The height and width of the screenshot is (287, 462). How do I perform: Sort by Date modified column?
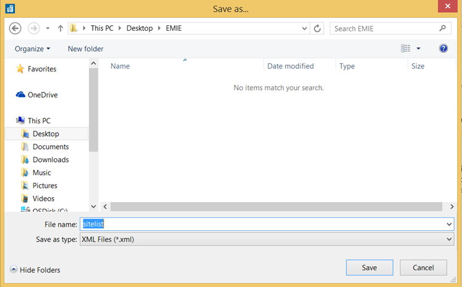tap(291, 66)
